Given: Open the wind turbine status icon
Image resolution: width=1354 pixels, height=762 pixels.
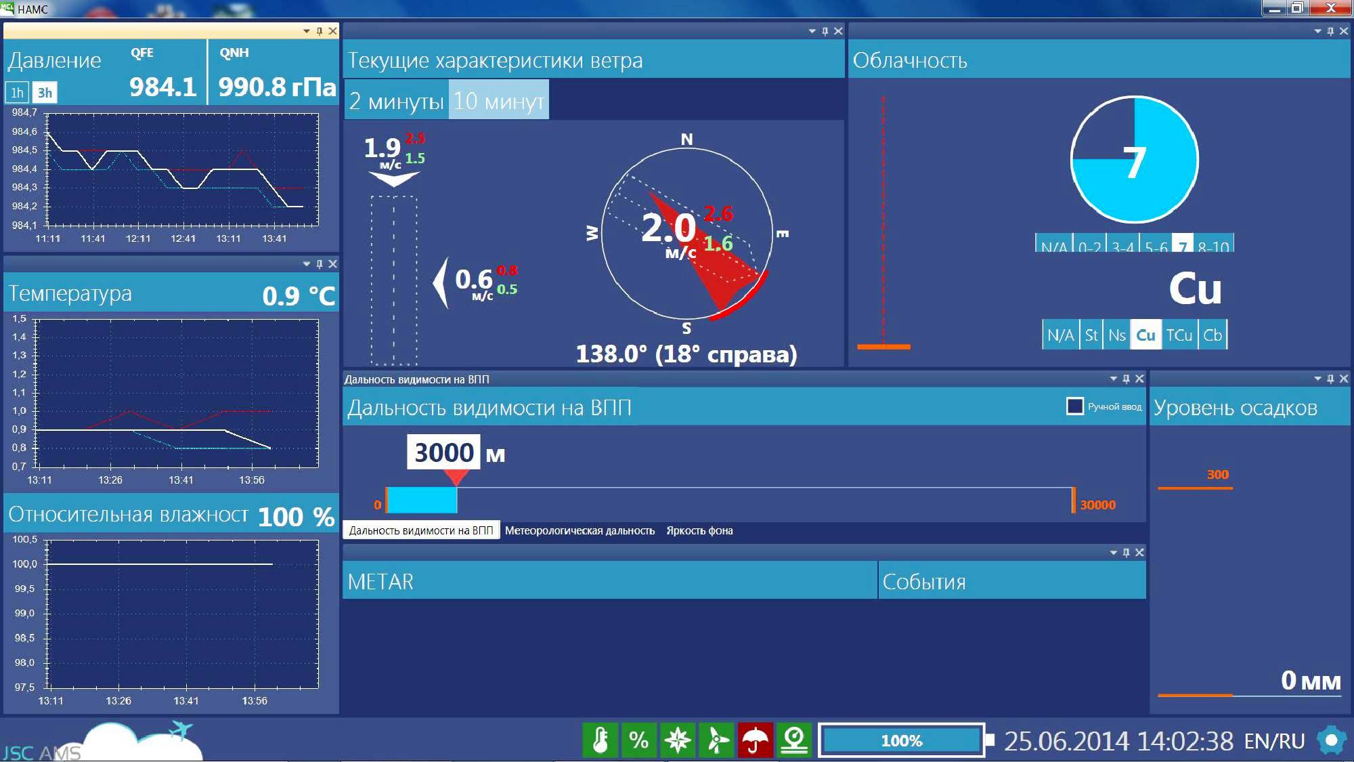Looking at the screenshot, I should click(716, 740).
